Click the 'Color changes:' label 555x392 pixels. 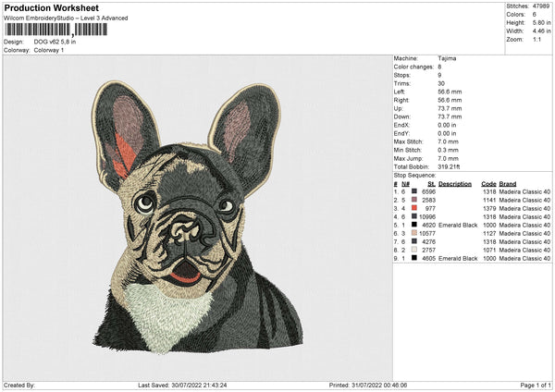point(413,67)
